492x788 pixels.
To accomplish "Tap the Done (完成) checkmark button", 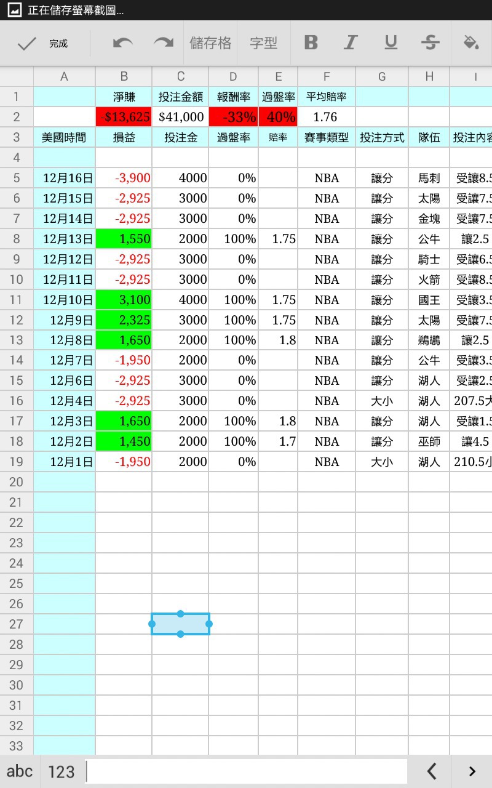I will pos(43,44).
